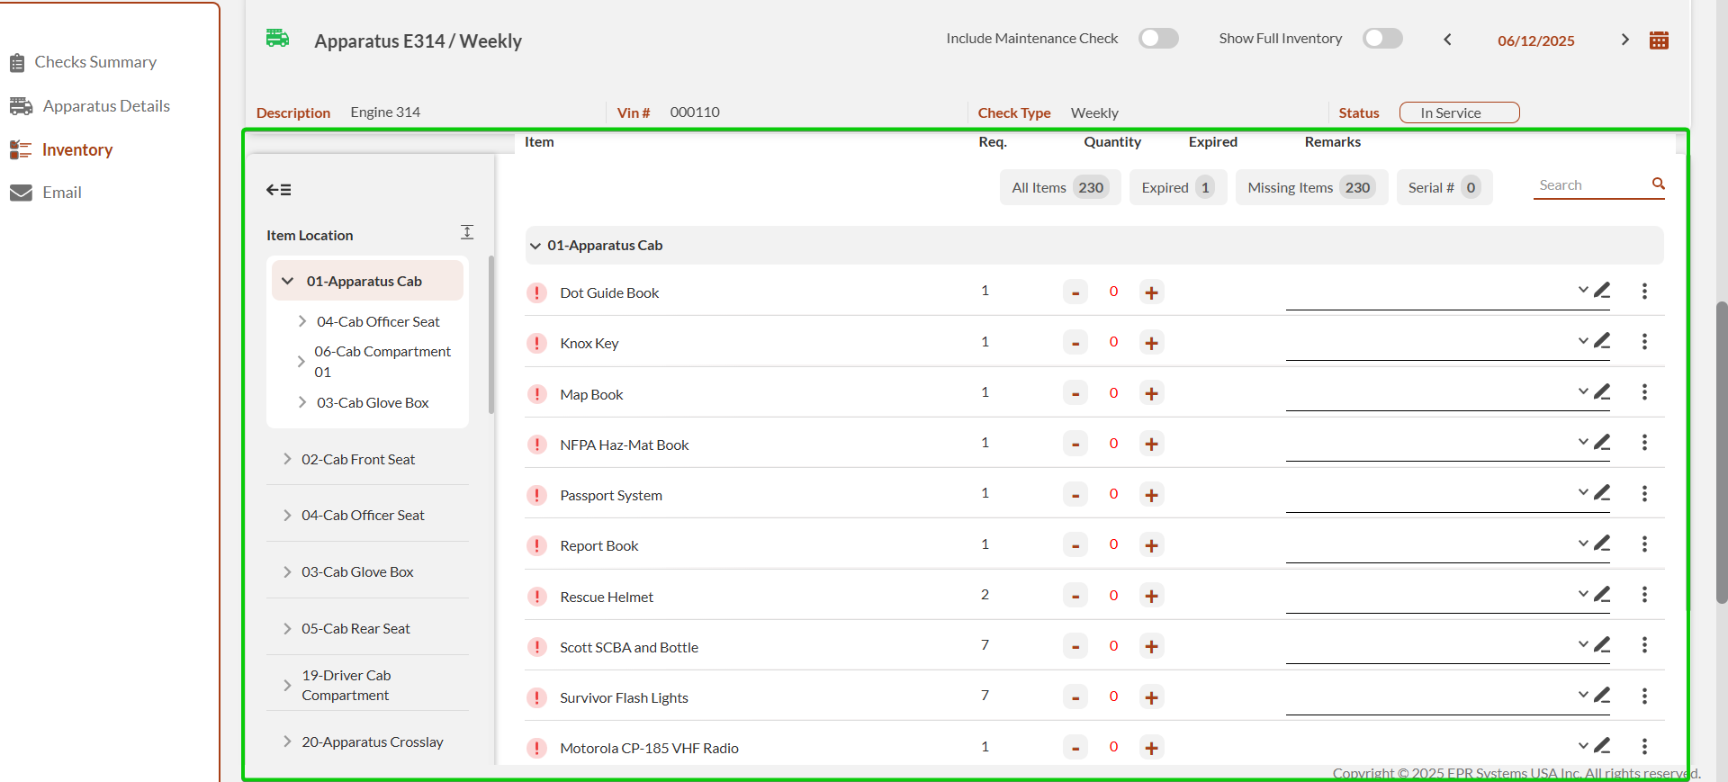Turn on the Show Full Inventory toggle
This screenshot has width=1728, height=782.
(x=1382, y=38)
